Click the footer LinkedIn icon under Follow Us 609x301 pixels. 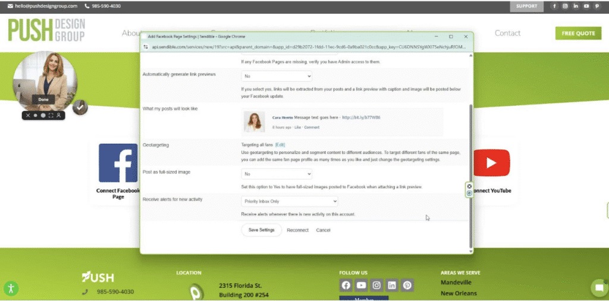392,286
